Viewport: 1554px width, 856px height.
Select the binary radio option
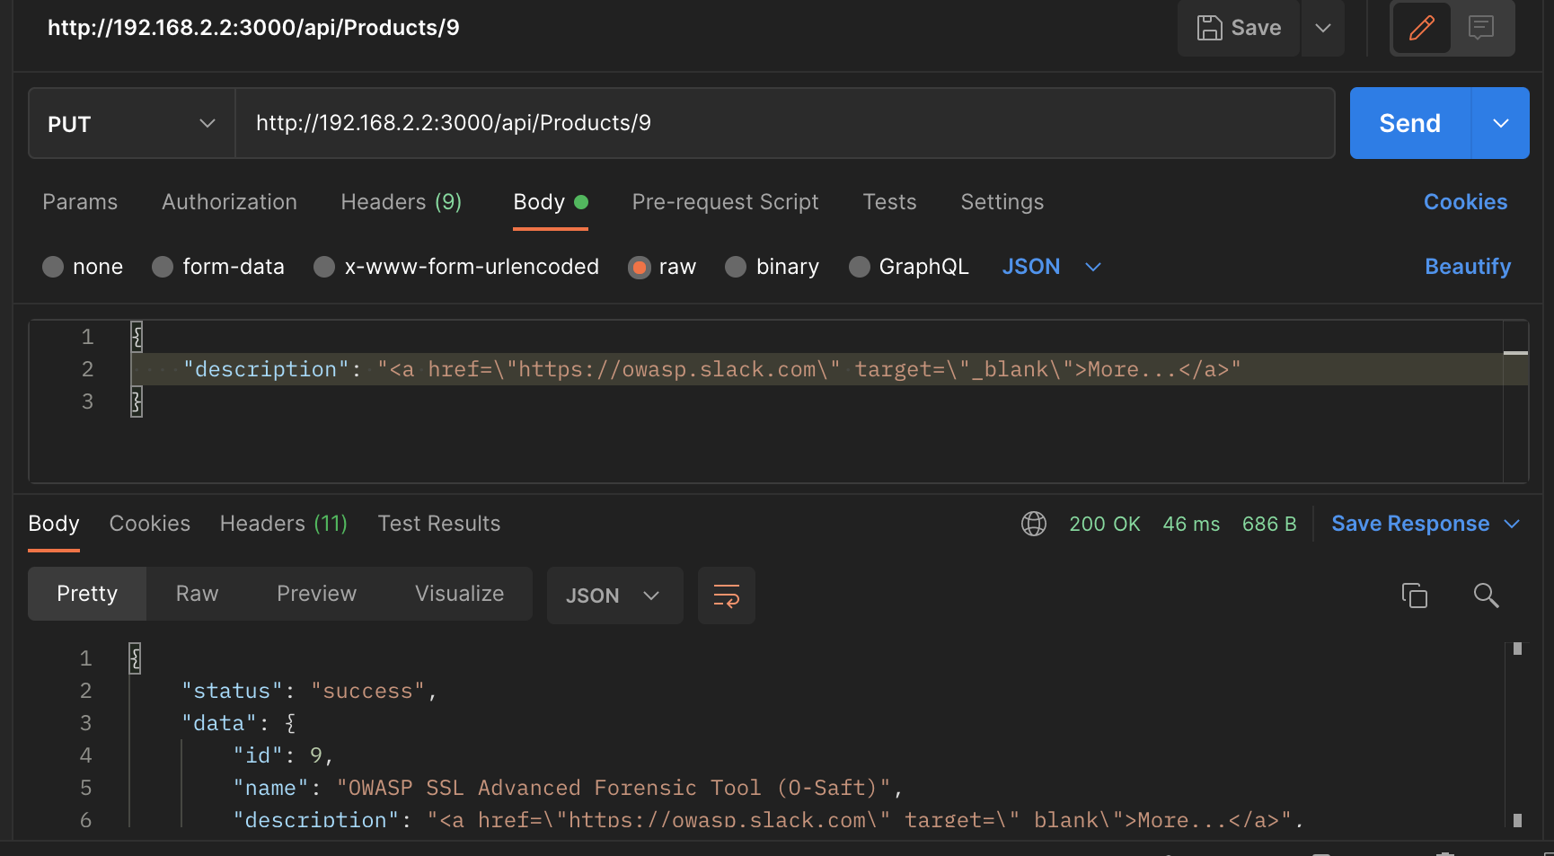pyautogui.click(x=736, y=267)
